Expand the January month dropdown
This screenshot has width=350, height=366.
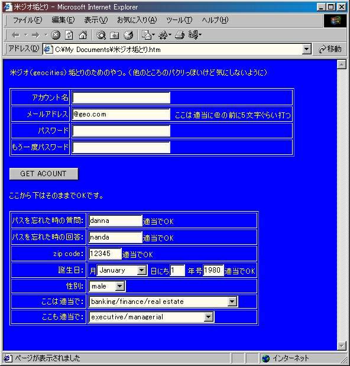[141, 270]
